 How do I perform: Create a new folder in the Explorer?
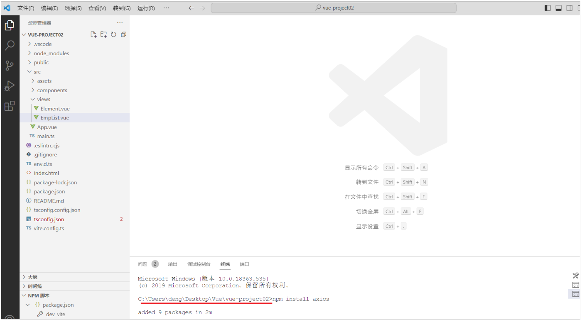point(103,34)
